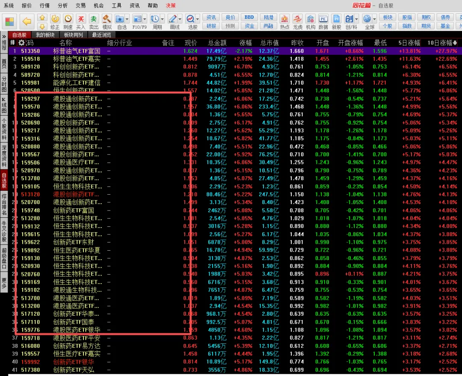Image resolution: width=462 pixels, height=376 pixels.
Task: Open the 交易 menu
Action: click(x=81, y=6)
